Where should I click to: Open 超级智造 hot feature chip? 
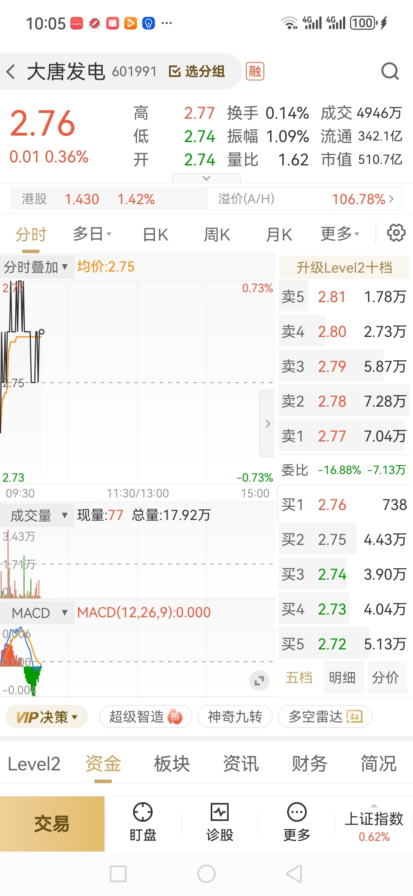tap(146, 716)
